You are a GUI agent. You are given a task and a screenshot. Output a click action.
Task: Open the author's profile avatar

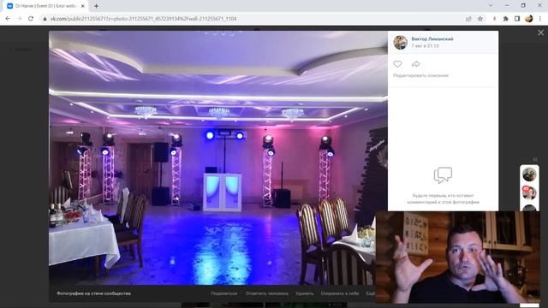tap(400, 42)
